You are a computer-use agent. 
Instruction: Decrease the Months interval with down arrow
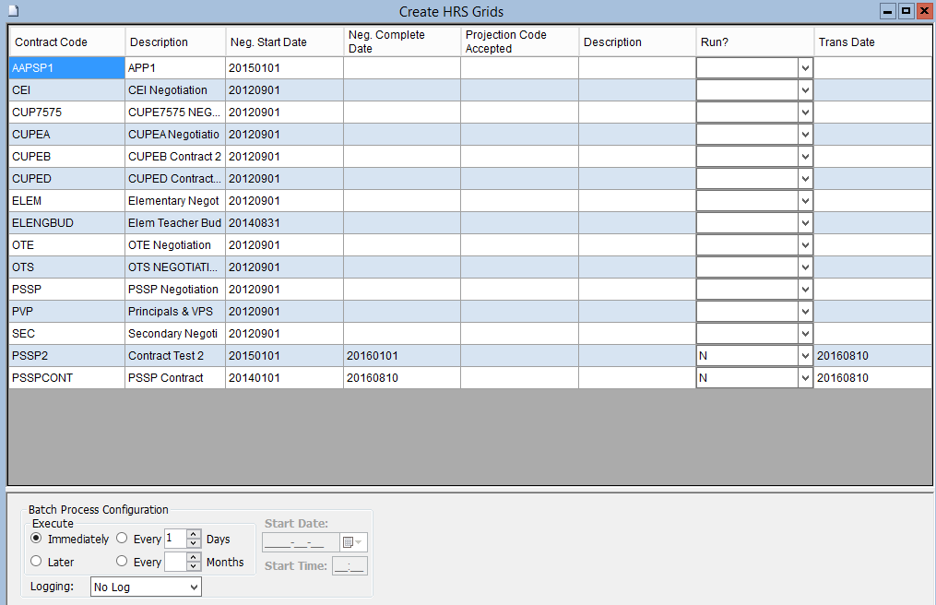click(x=193, y=567)
